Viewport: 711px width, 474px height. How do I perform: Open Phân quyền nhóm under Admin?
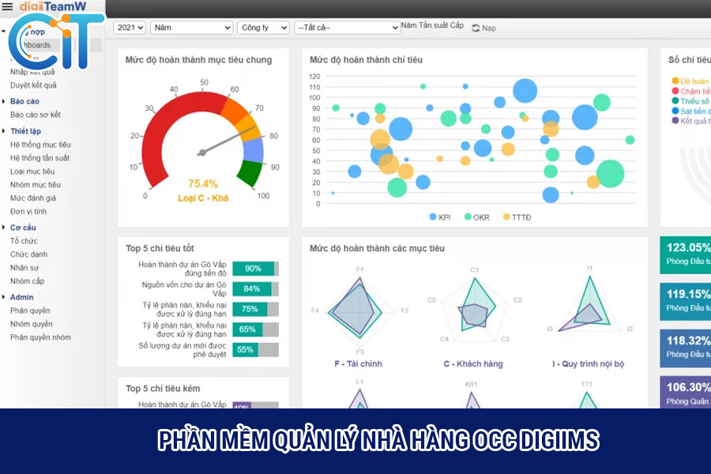click(x=40, y=337)
